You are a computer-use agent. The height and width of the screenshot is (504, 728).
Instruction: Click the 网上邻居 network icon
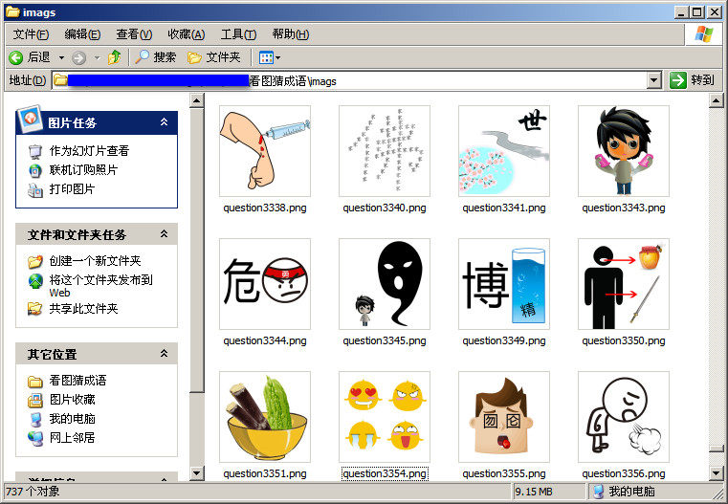(35, 438)
